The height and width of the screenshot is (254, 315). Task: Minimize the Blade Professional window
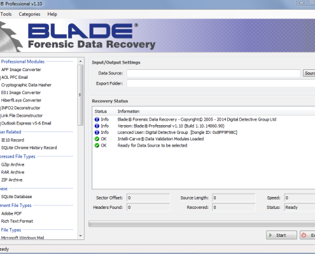tap(302, 3)
